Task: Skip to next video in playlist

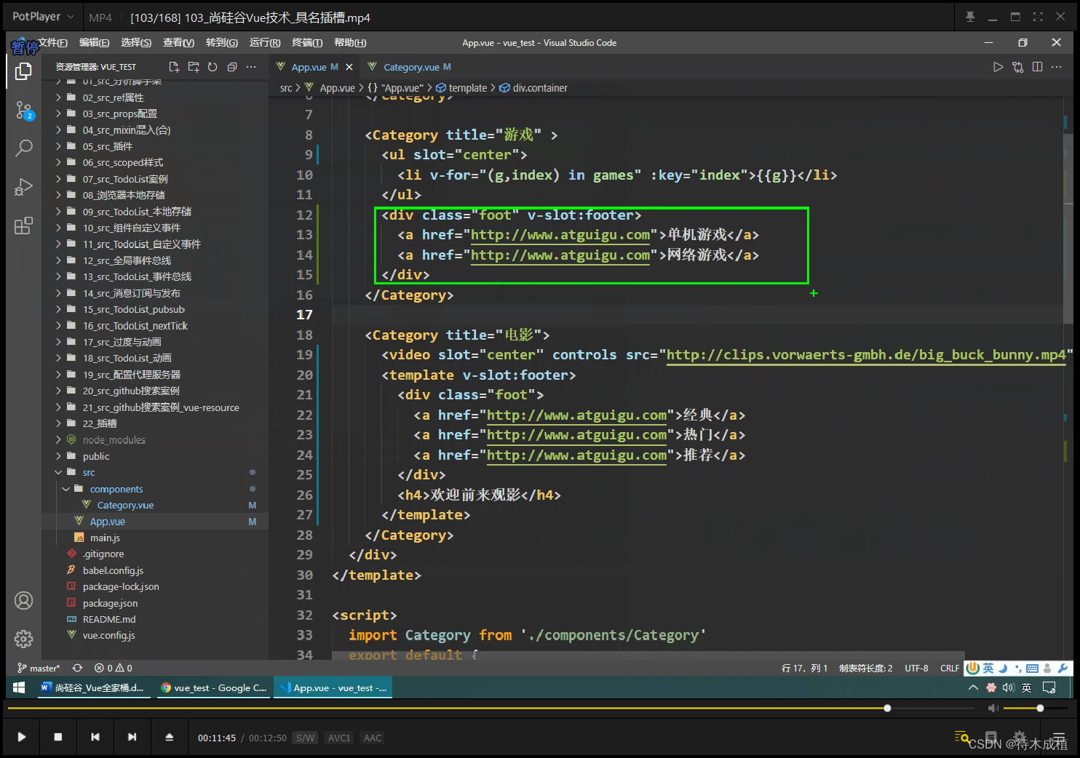Action: [132, 737]
